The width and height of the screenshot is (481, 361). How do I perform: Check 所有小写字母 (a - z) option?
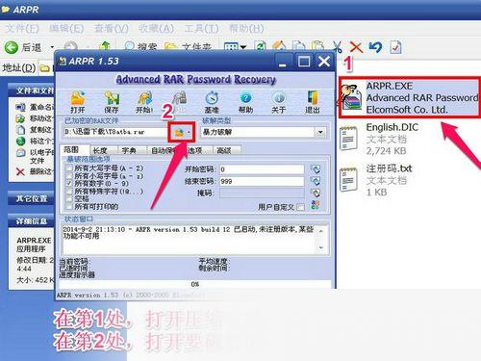coord(69,175)
